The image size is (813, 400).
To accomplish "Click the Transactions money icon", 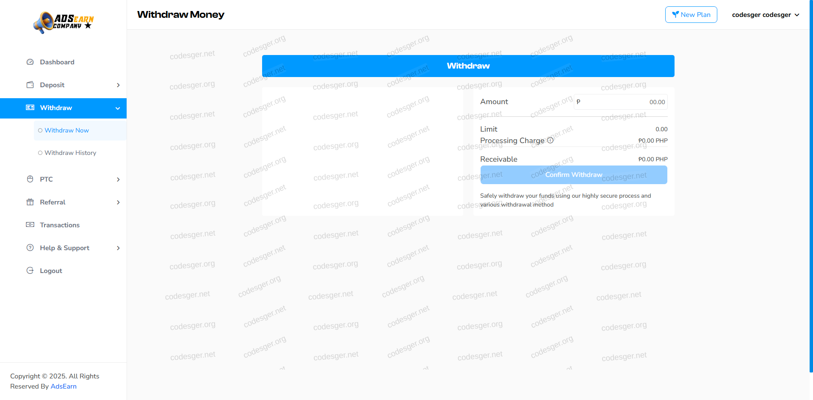I will [x=30, y=225].
